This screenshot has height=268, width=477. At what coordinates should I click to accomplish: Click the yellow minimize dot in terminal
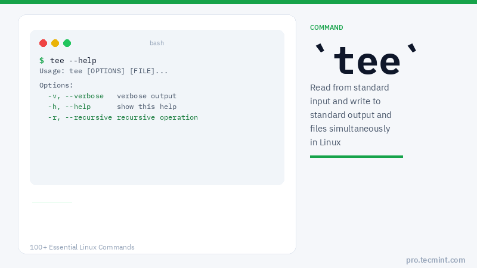pos(55,43)
